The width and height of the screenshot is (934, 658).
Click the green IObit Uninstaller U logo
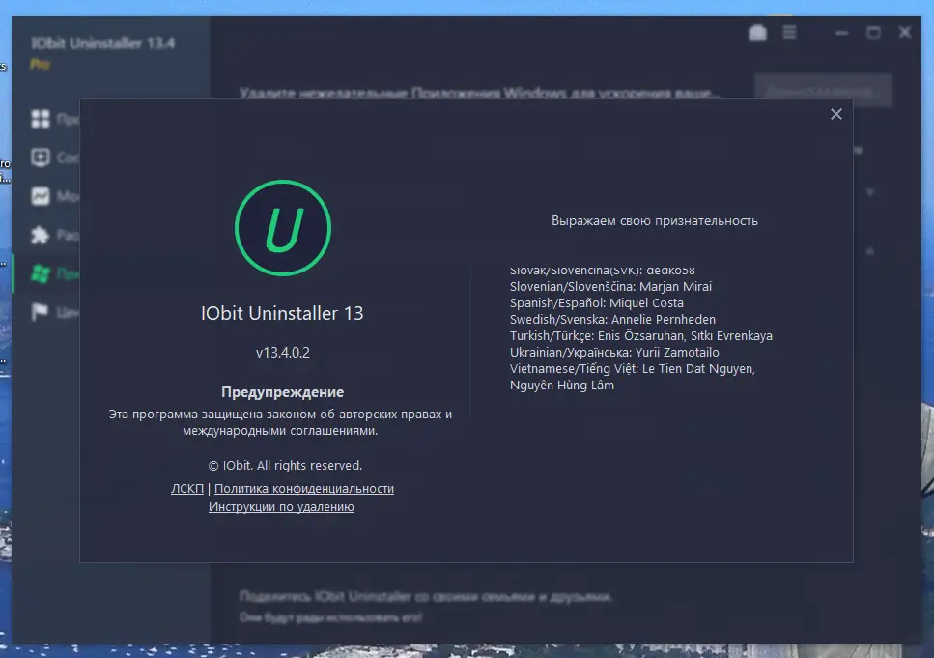pos(283,227)
